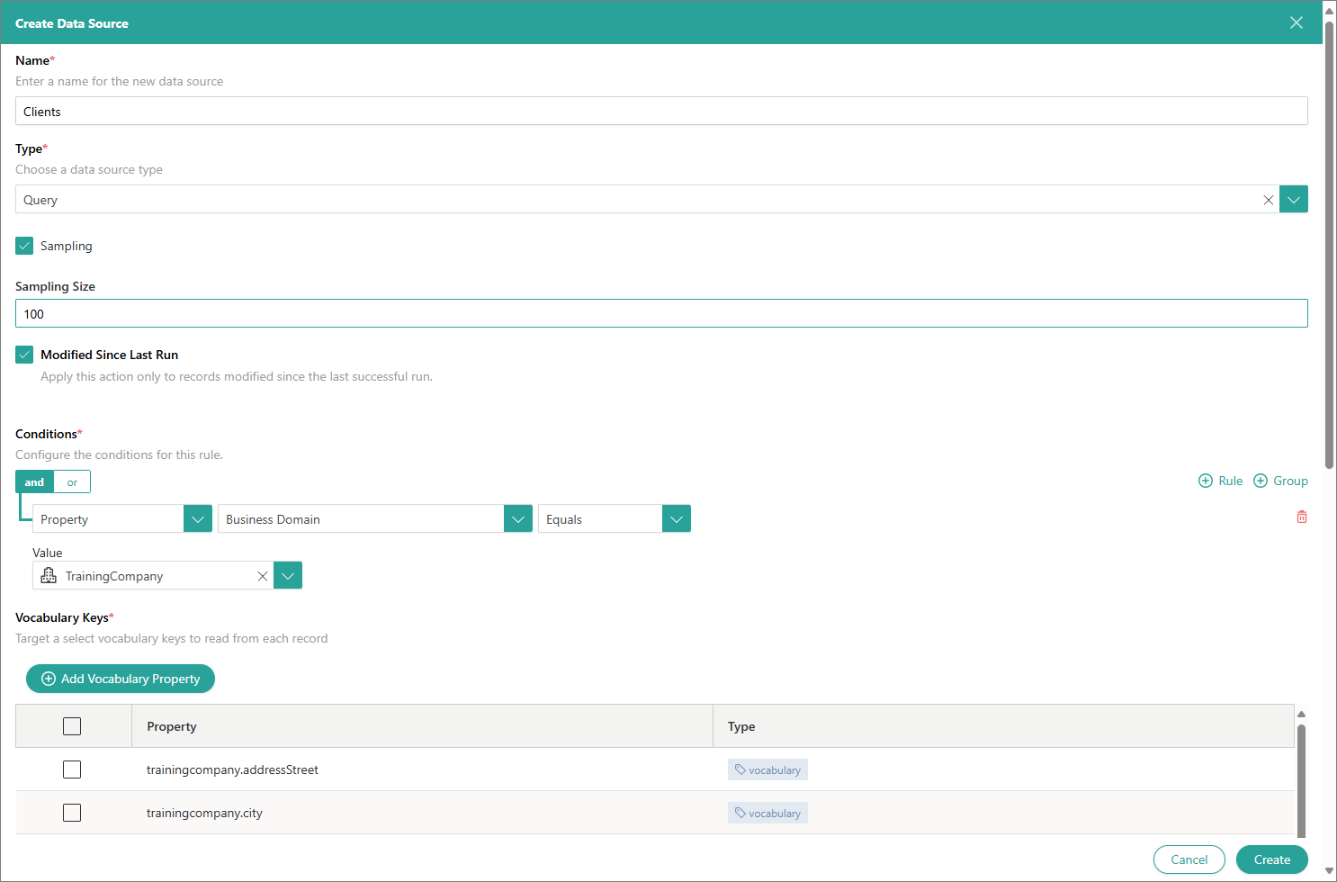Delete the condition rule with trash icon
Screen dimensions: 1337x882
pyautogui.click(x=1301, y=517)
